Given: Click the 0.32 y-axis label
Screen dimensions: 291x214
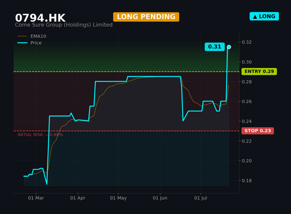Looking at the screenshot, I should [247, 42].
